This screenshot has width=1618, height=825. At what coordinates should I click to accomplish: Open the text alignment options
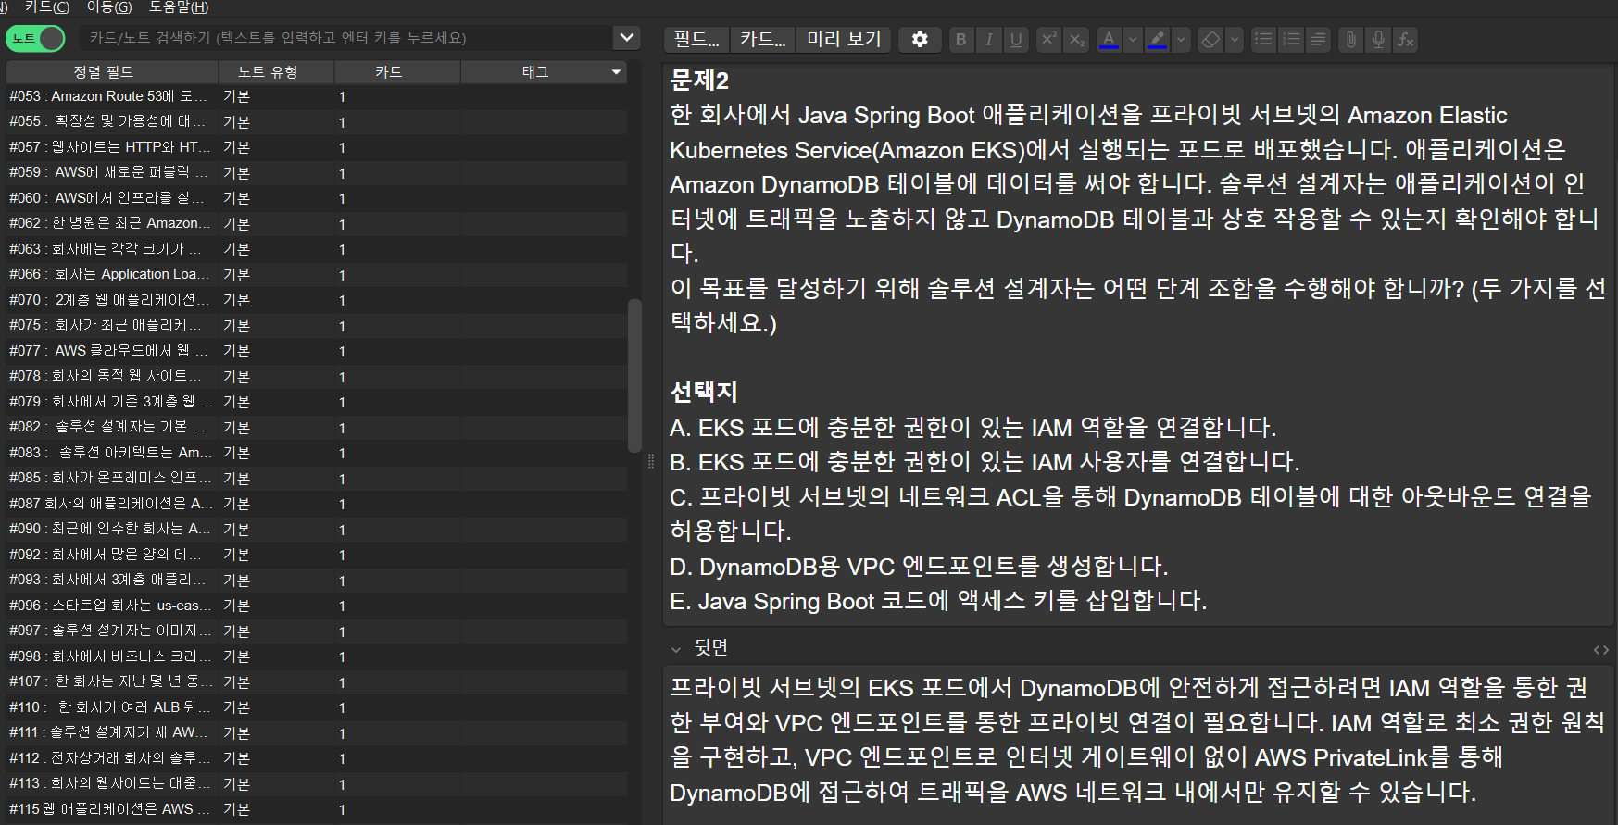(x=1318, y=40)
